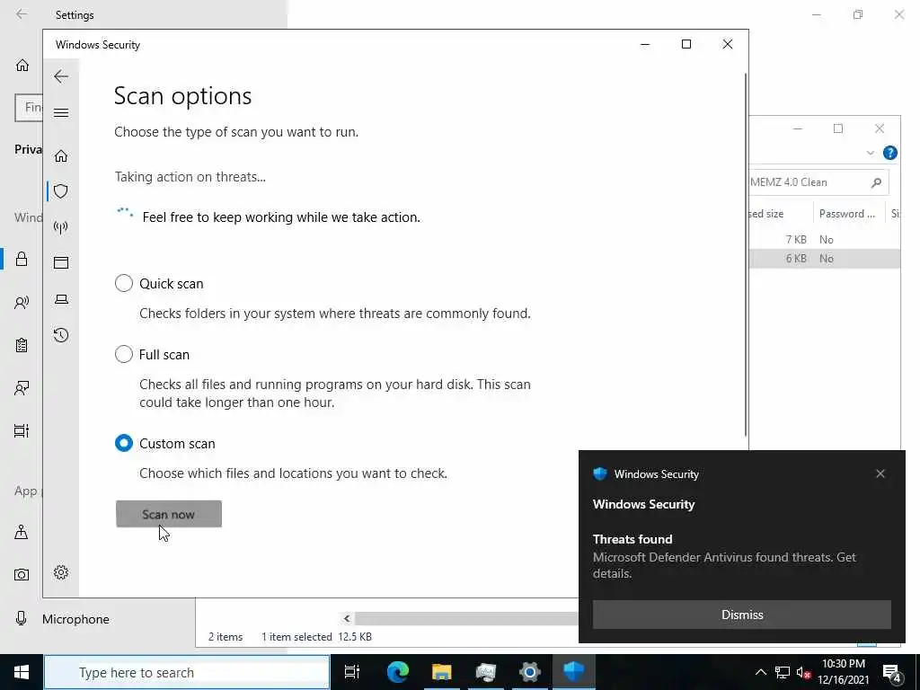Select the 7 KB file row
The height and width of the screenshot is (690, 920).
point(825,239)
